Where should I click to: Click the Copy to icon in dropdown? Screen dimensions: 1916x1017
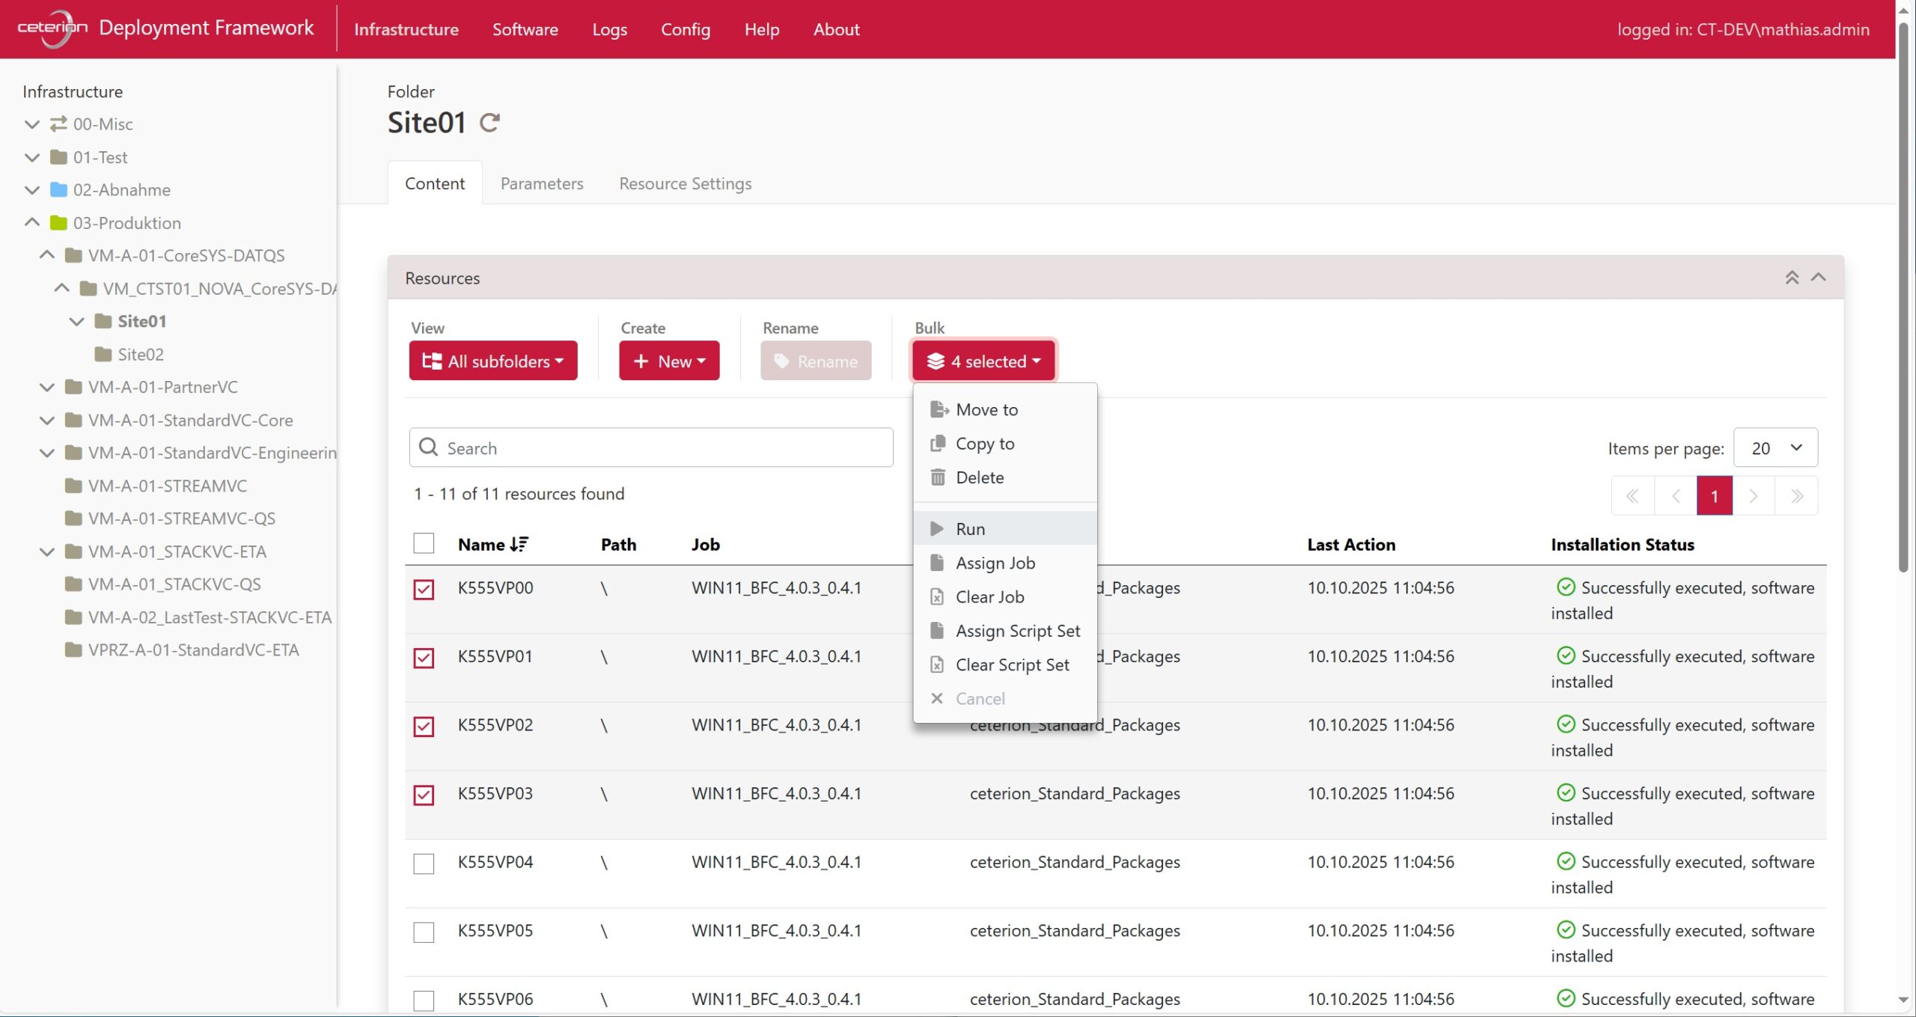click(x=937, y=443)
